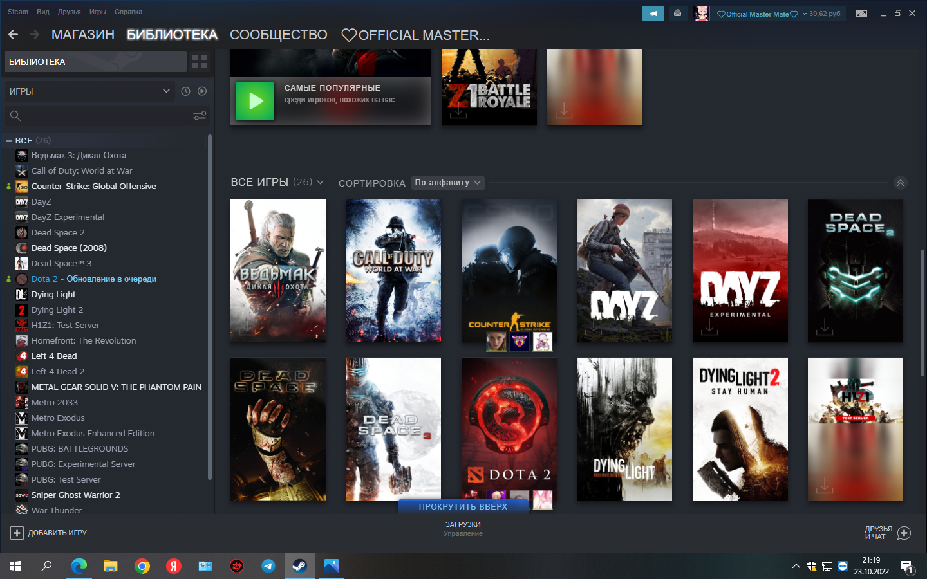
Task: Open the inbox envelope icon
Action: coord(678,14)
